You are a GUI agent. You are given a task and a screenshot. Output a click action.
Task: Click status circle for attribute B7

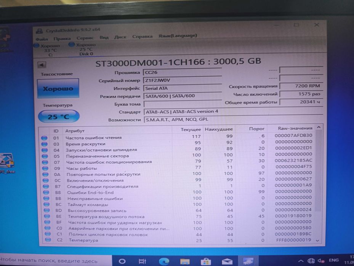pyautogui.click(x=46, y=186)
